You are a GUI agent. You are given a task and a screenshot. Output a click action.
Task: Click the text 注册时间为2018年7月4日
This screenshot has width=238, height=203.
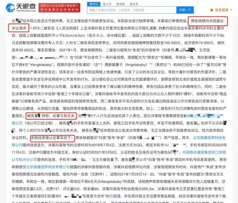point(94,145)
